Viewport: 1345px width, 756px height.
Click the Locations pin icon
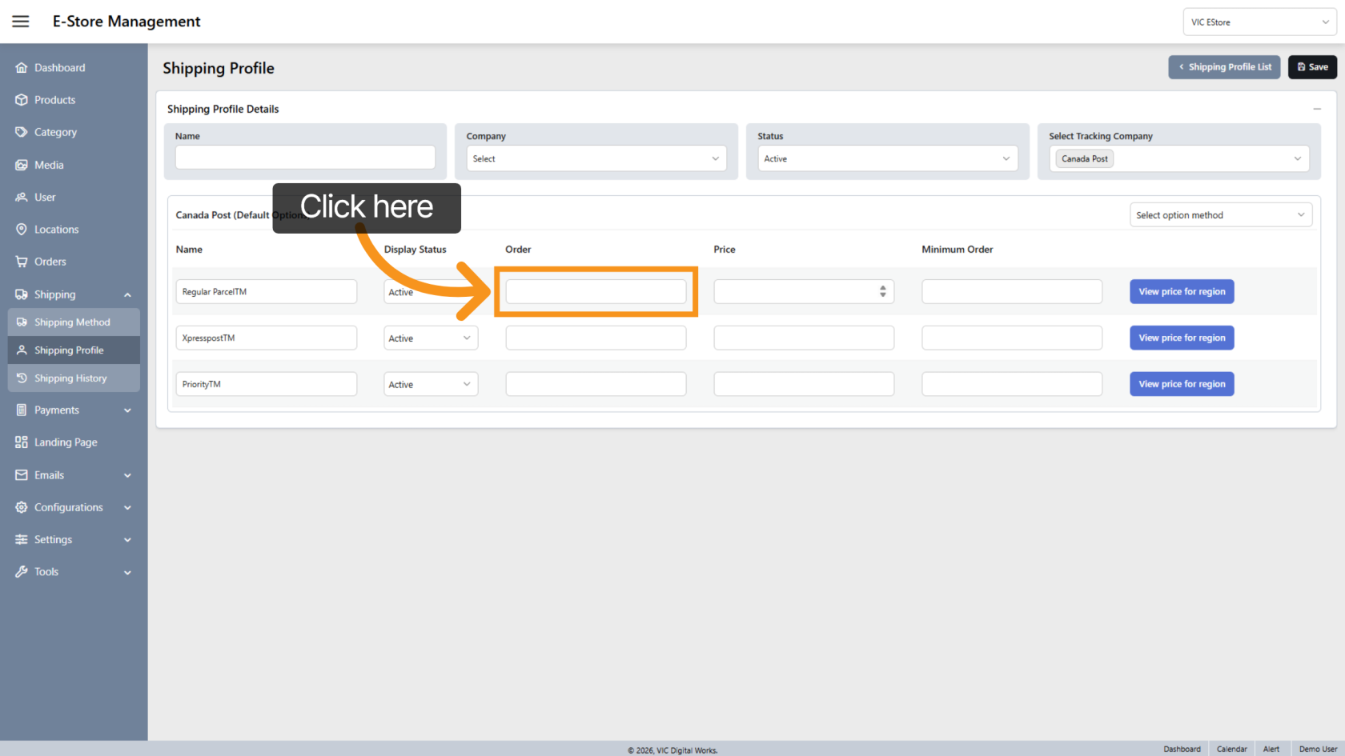click(22, 230)
